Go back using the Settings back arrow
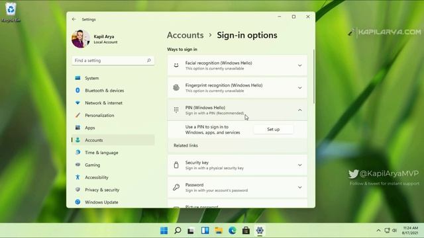424x238 pixels. tap(74, 19)
